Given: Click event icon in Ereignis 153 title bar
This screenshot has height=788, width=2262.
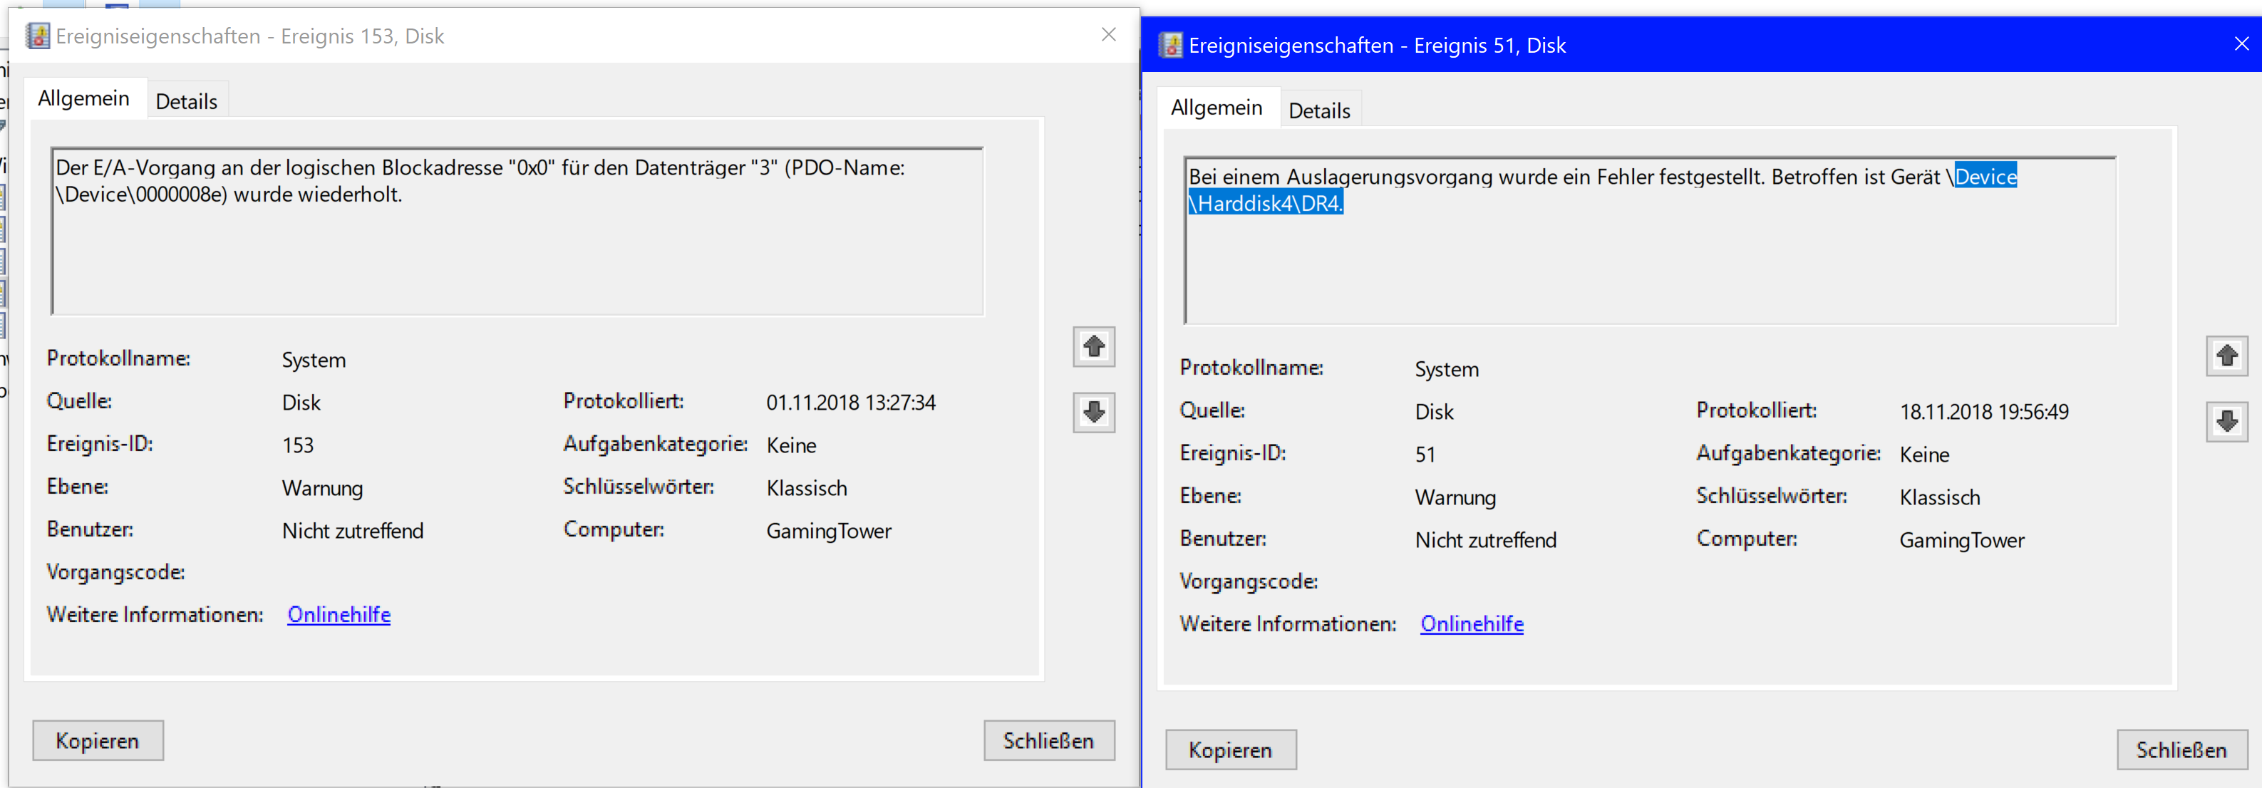Looking at the screenshot, I should click(x=38, y=36).
